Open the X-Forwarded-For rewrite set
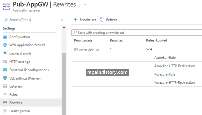Viewport: 202px width, 115px height. pos(87,49)
